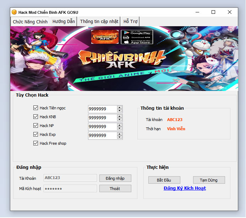Click the Thoát button
This screenshot has width=246, height=218.
[115, 189]
